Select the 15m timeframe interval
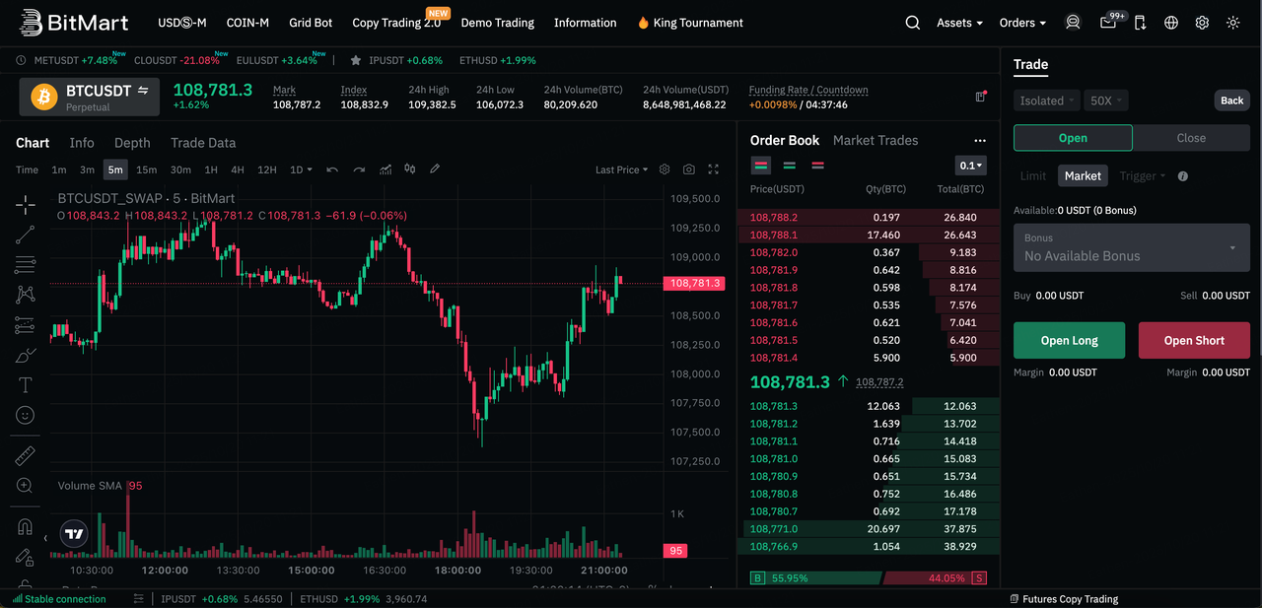This screenshot has height=608, width=1262. pos(146,169)
